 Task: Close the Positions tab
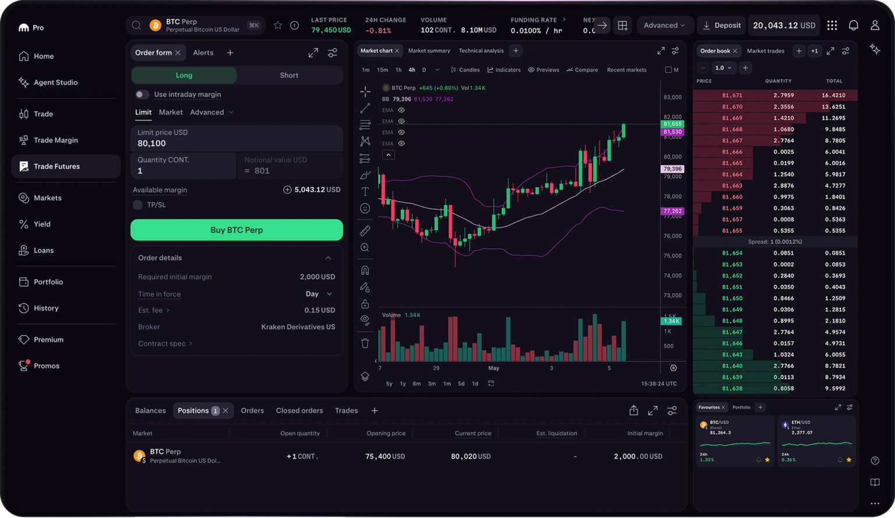pyautogui.click(x=225, y=411)
